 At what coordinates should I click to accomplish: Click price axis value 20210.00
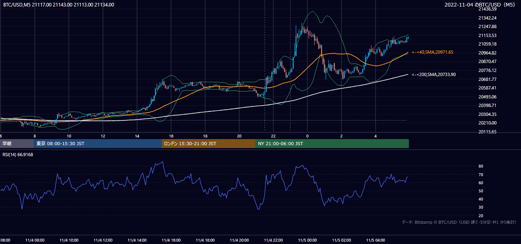click(488, 123)
